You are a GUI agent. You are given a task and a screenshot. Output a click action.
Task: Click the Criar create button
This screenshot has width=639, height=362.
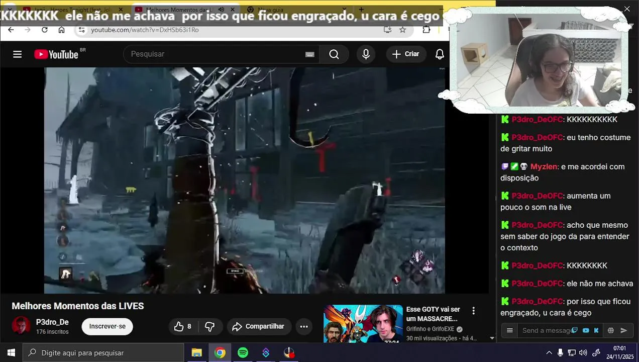(x=406, y=54)
